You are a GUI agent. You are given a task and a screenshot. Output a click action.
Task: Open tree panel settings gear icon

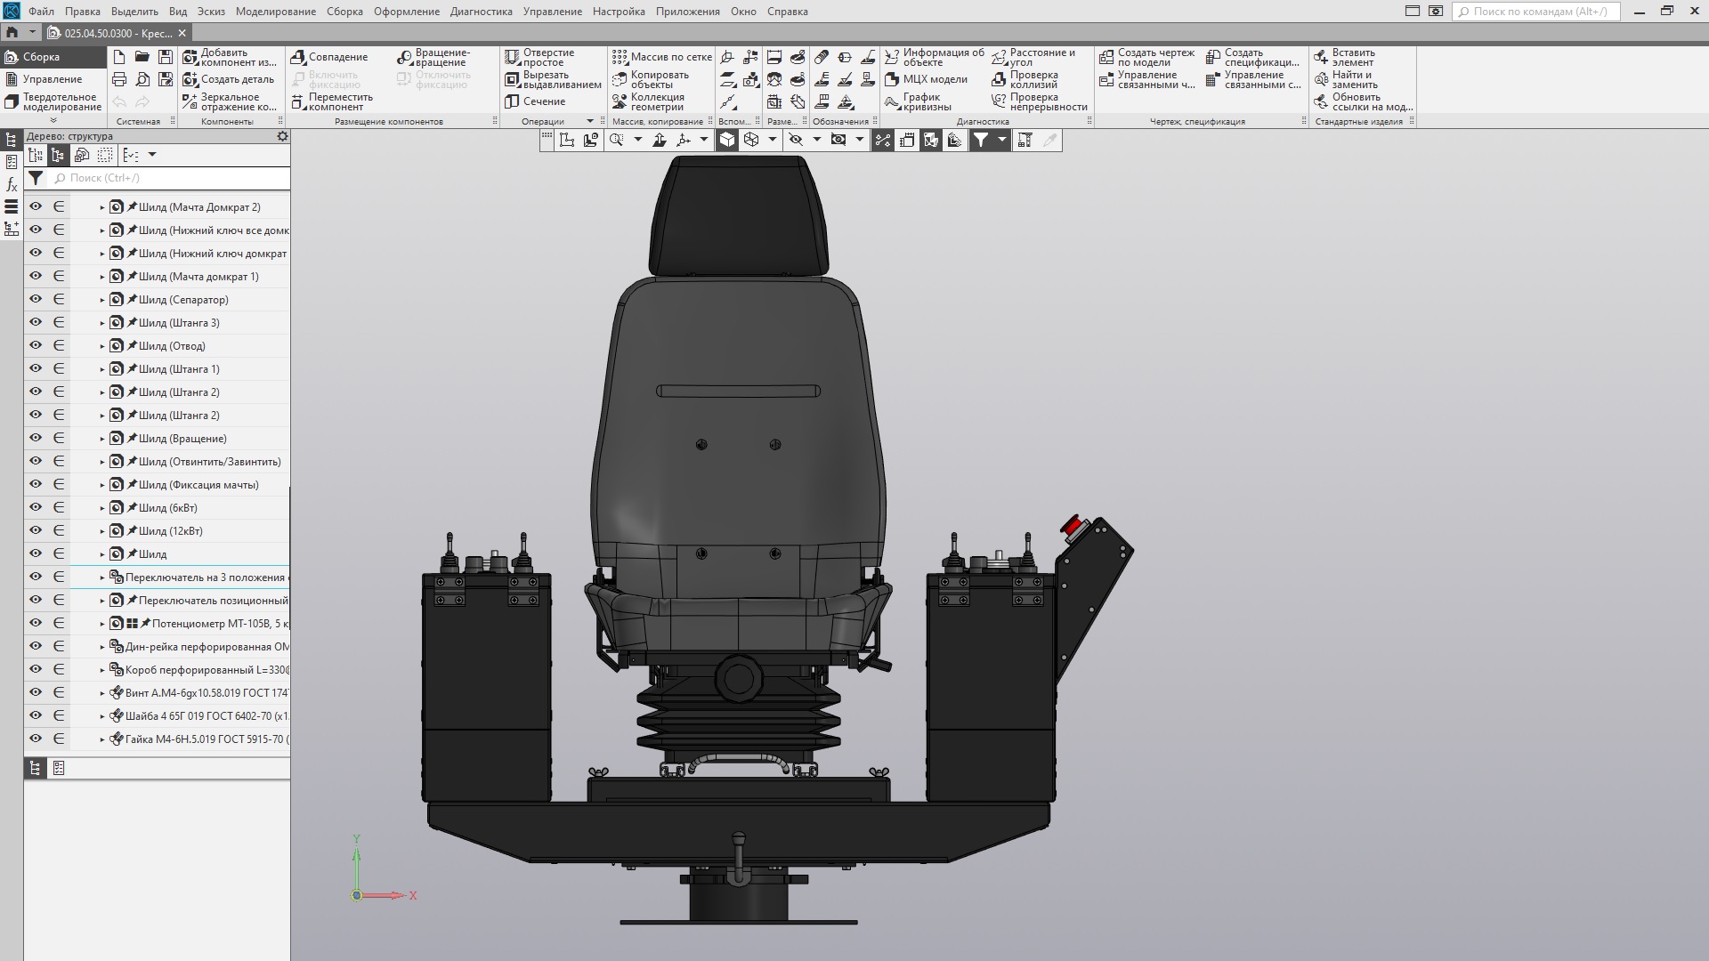282,136
